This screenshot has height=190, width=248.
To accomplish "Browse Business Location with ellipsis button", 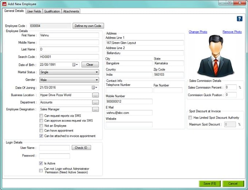I will point(96,95).
